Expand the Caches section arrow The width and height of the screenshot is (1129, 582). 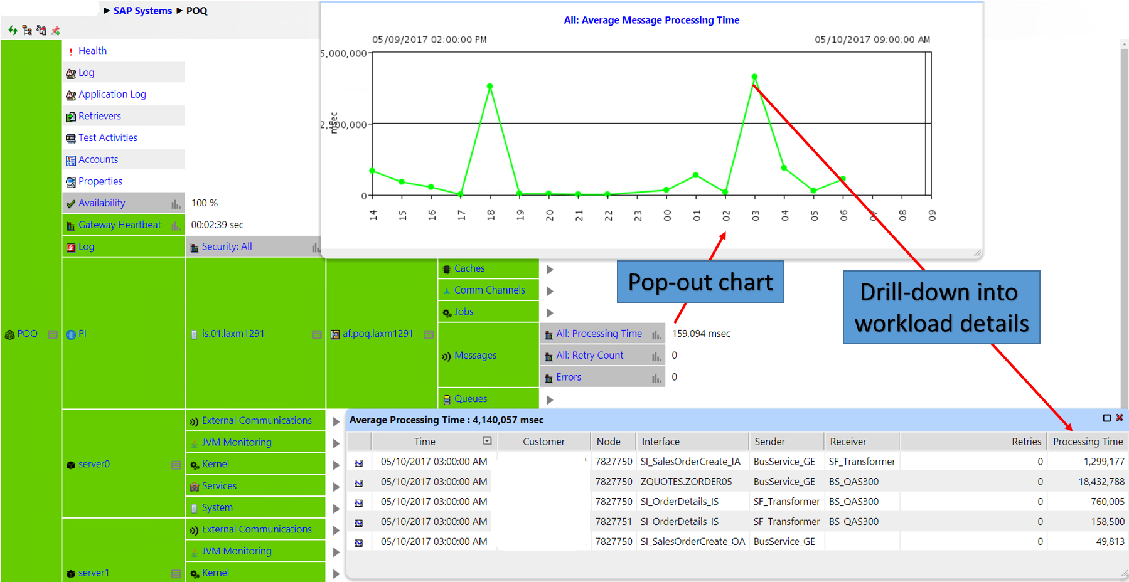point(549,268)
